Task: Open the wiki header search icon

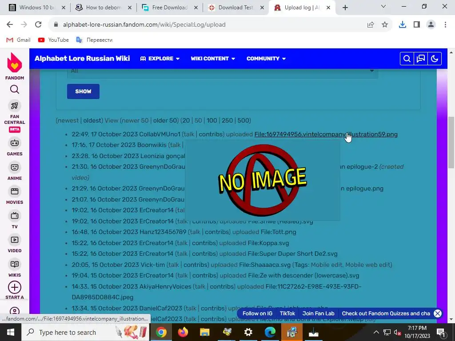Action: [407, 59]
